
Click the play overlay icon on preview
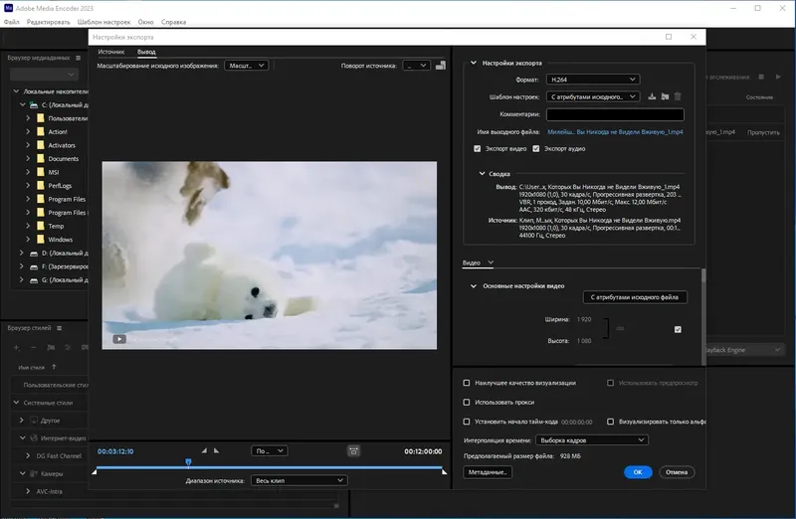119,338
